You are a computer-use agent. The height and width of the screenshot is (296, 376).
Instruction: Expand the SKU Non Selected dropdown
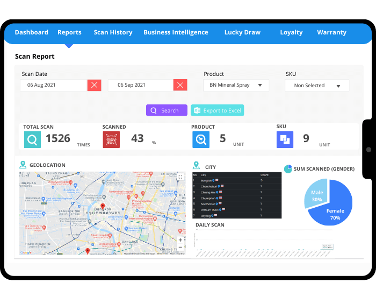(317, 86)
